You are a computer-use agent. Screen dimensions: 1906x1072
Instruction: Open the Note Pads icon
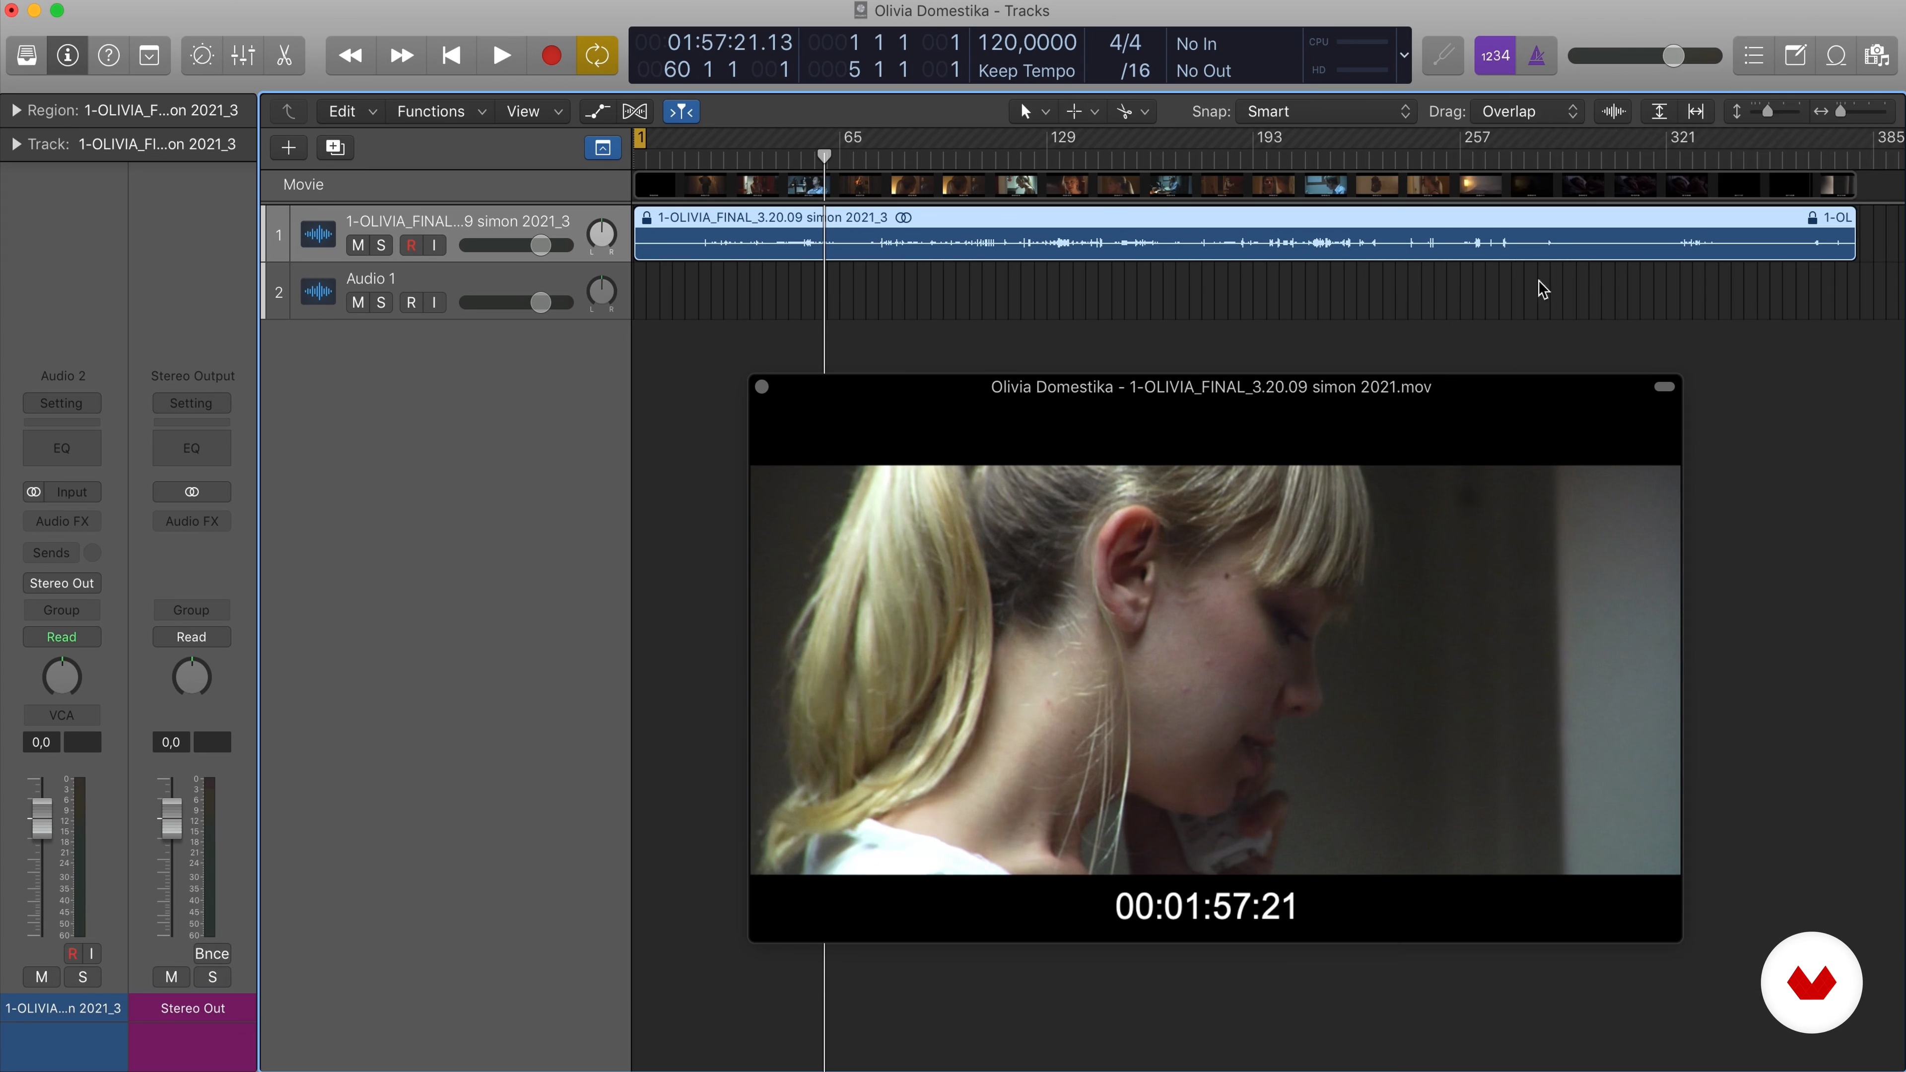[x=1795, y=56]
